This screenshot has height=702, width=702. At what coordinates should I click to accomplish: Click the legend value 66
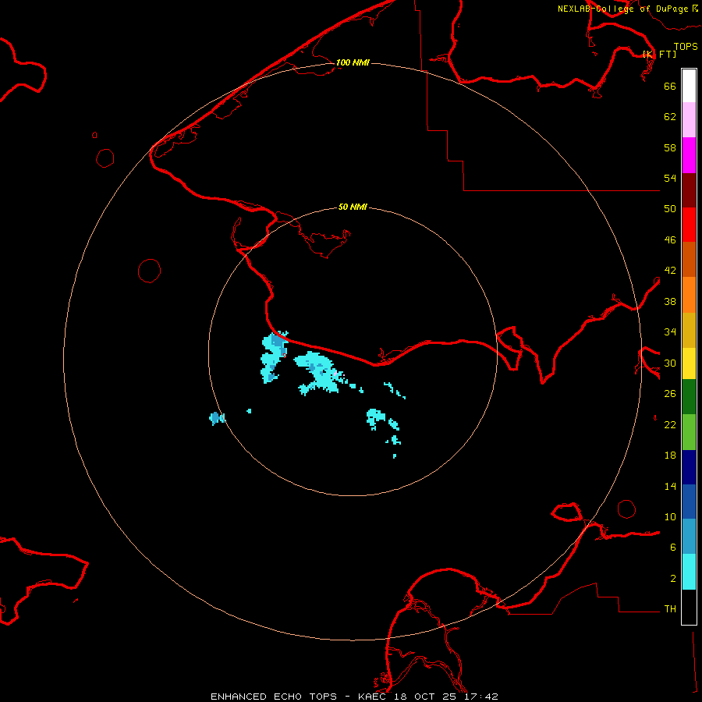pyautogui.click(x=670, y=86)
